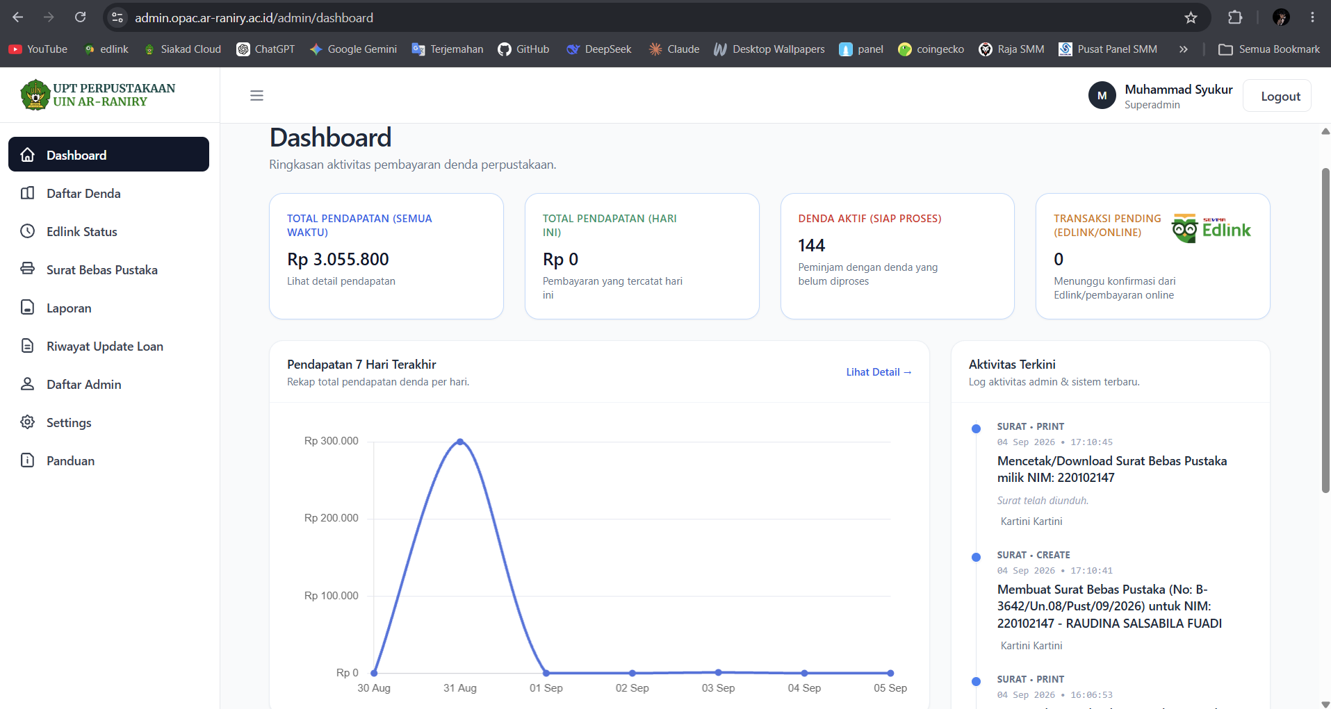
Task: Click Lihat detail pendapatan link
Action: point(341,281)
